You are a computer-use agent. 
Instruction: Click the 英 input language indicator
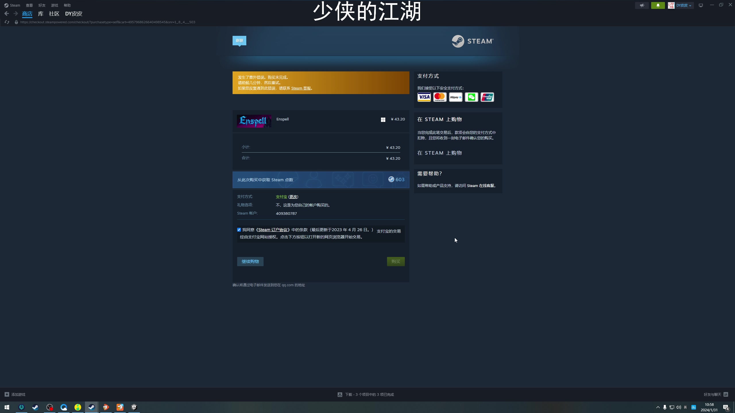point(685,407)
